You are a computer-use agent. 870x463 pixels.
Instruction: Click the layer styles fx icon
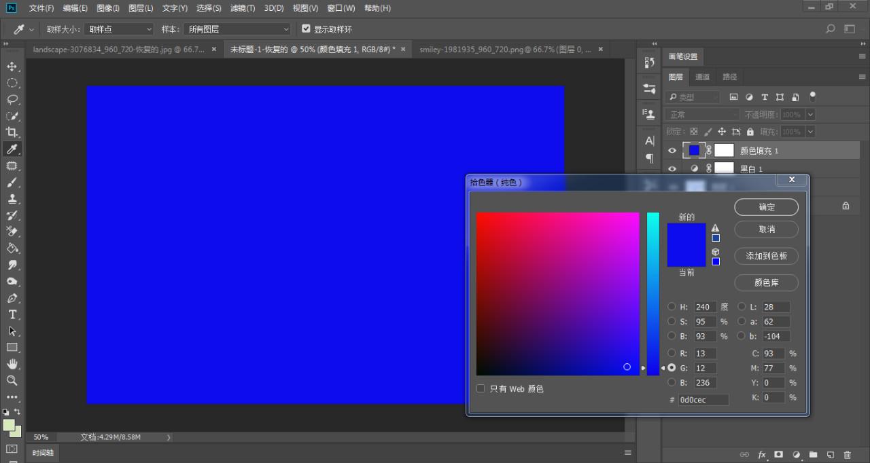pos(762,454)
